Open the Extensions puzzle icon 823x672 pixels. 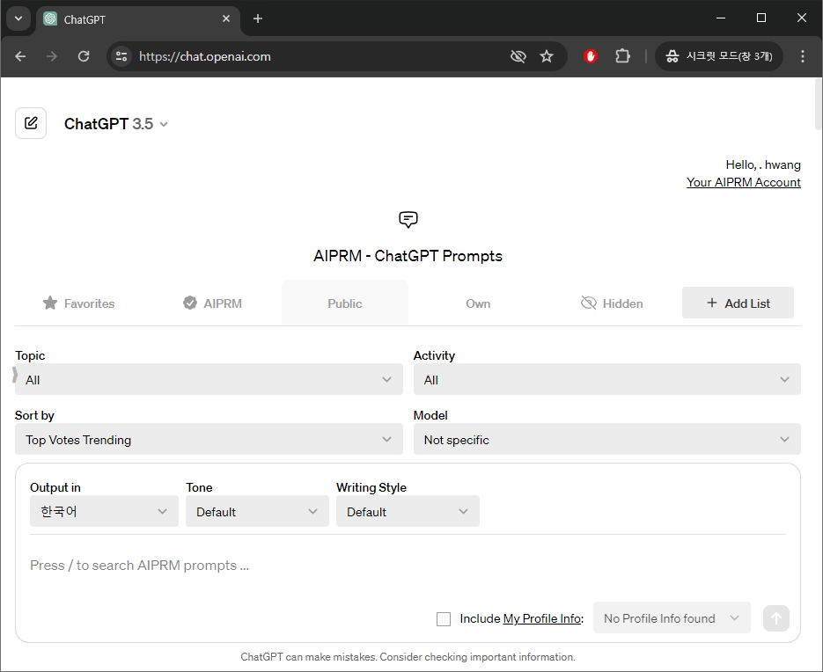pos(622,56)
